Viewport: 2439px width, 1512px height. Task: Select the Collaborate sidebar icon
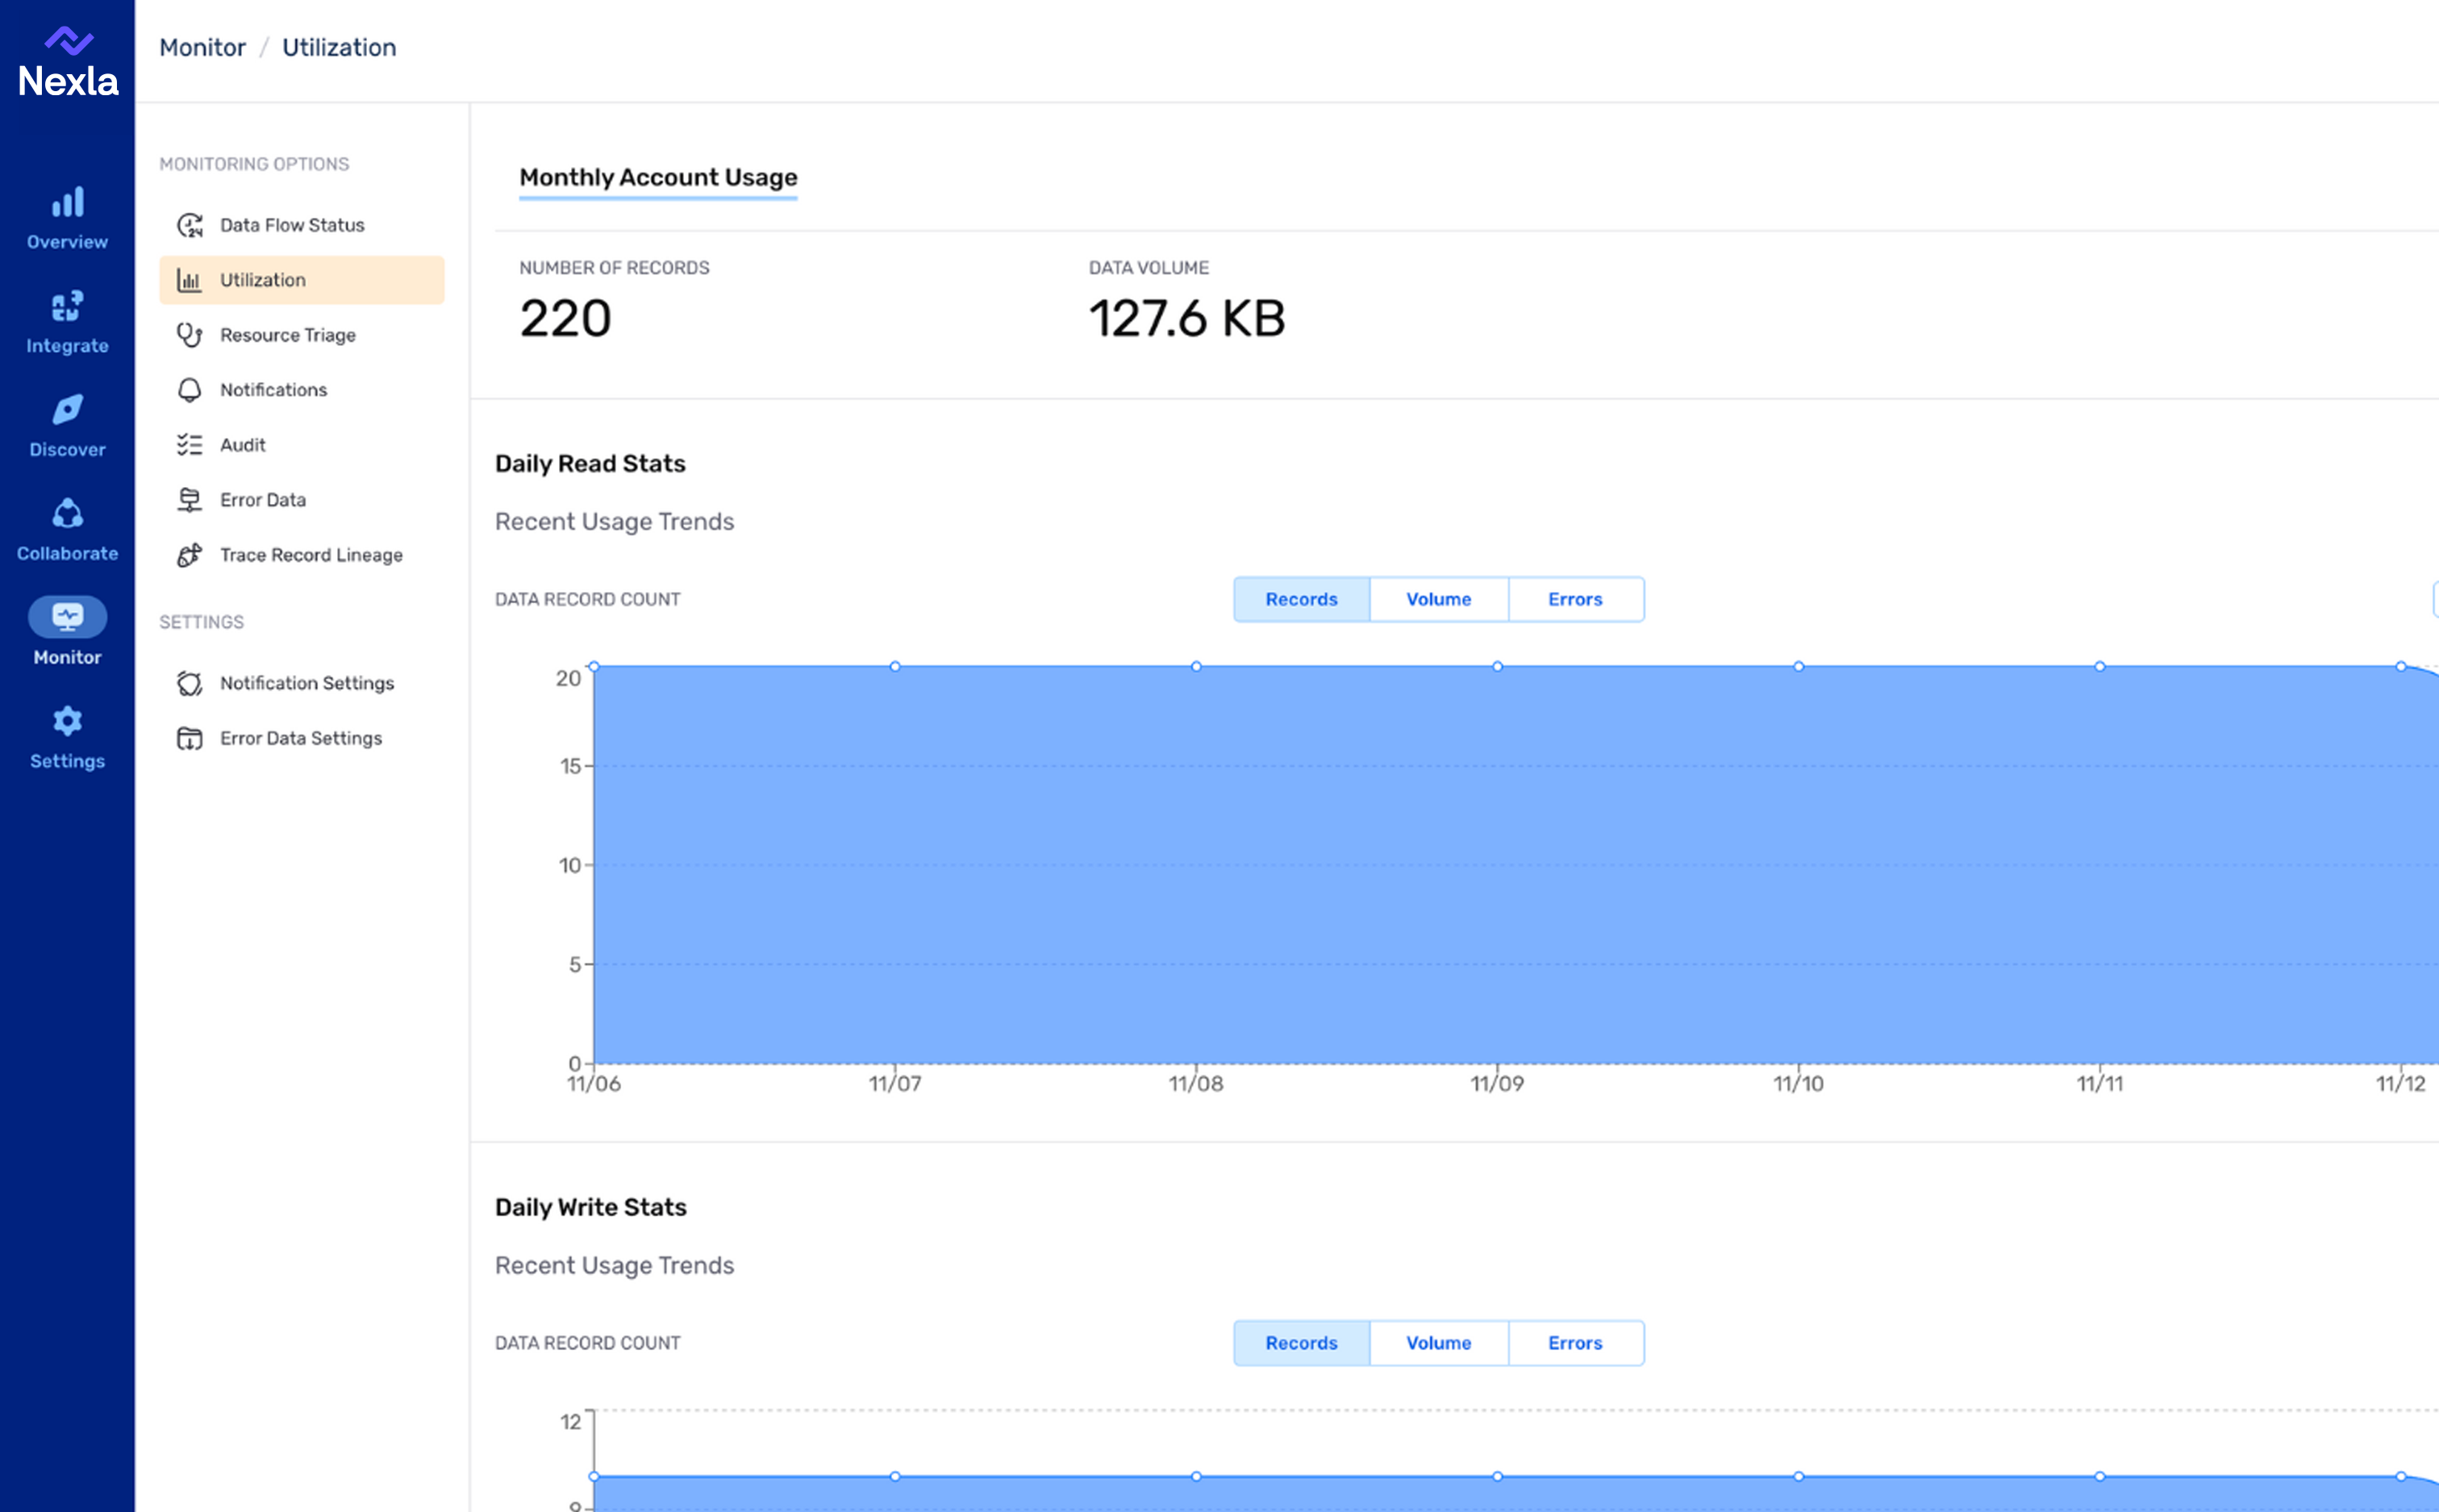click(x=67, y=514)
